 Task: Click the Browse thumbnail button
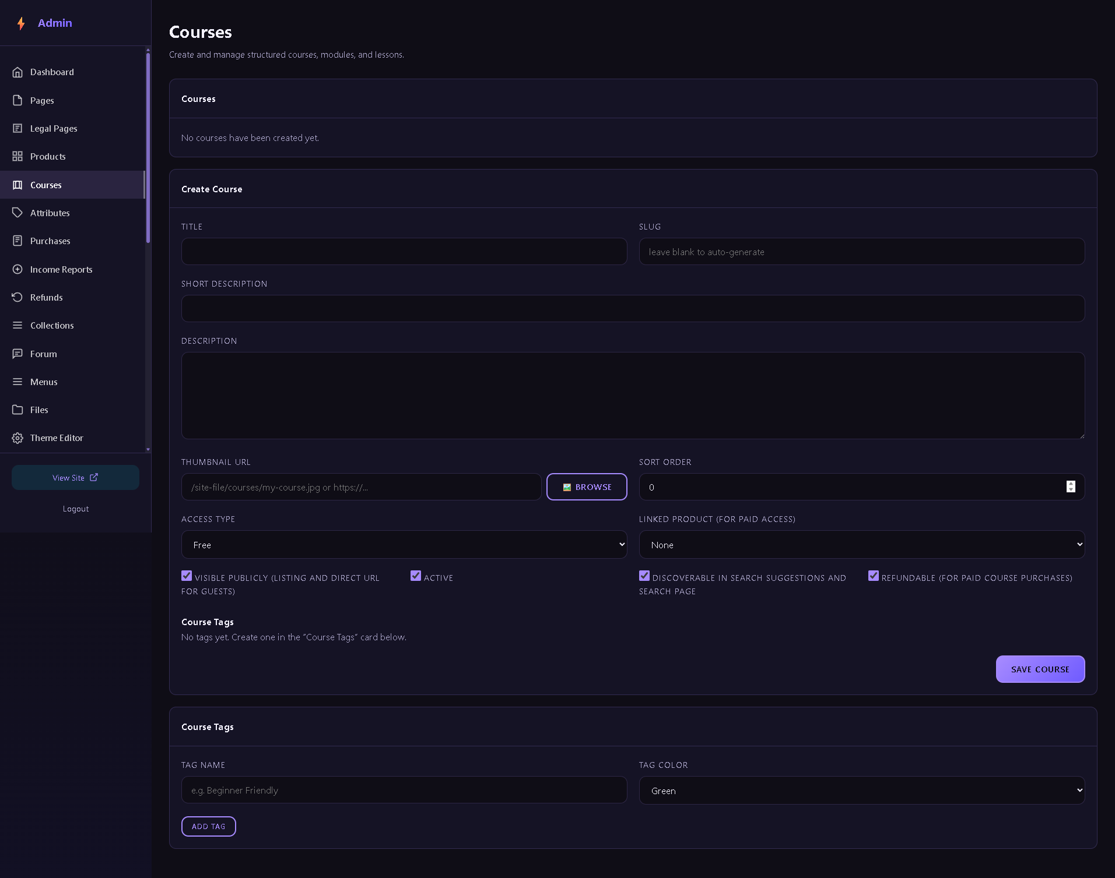587,486
